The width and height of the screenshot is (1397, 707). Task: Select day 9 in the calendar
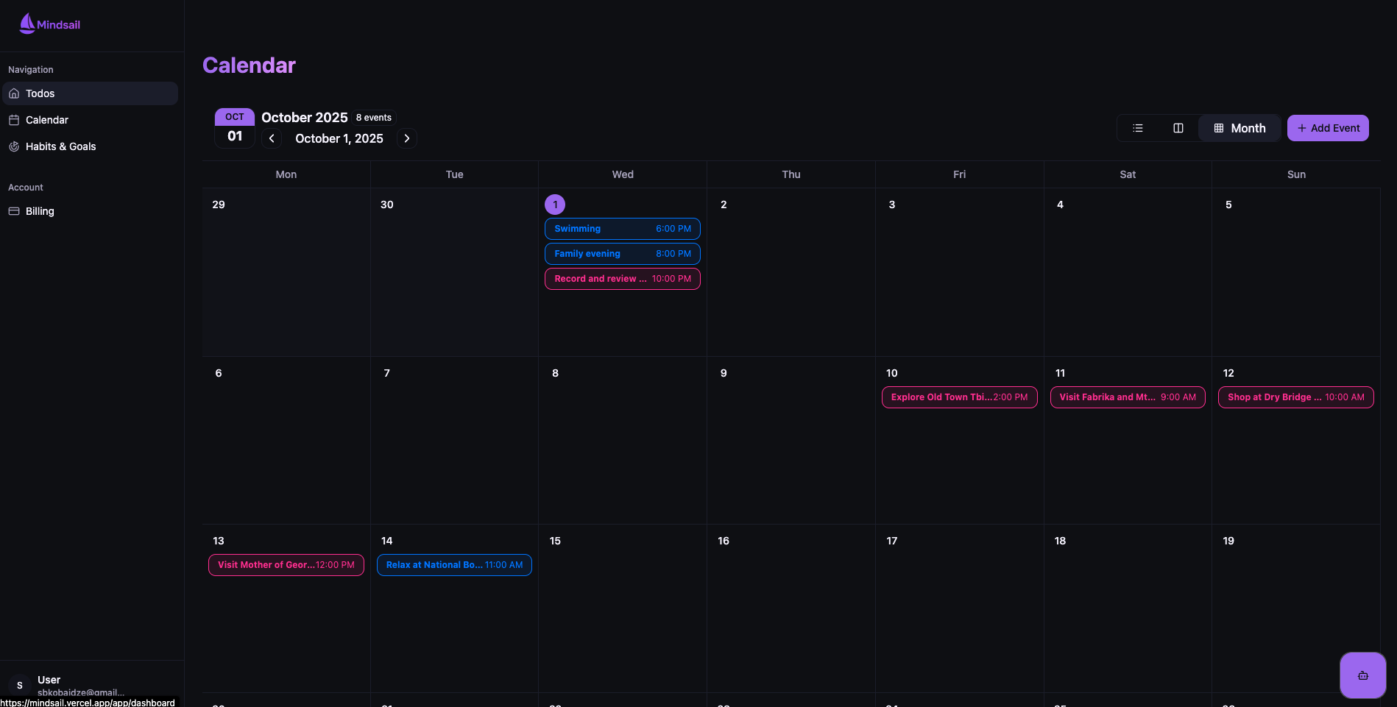[724, 373]
